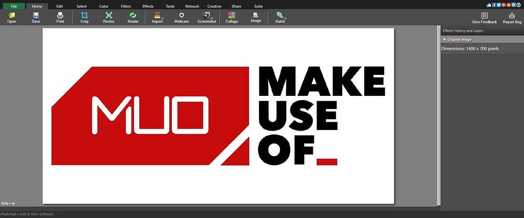This screenshot has height=218, width=524.
Task: Print the current image
Action: [60, 17]
